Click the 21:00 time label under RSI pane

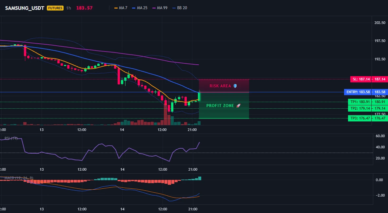pyautogui.click(x=192, y=169)
